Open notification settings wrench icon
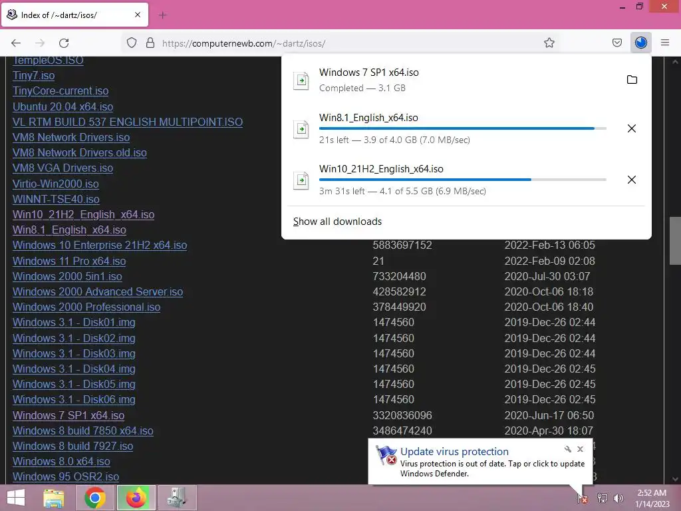 click(x=568, y=449)
